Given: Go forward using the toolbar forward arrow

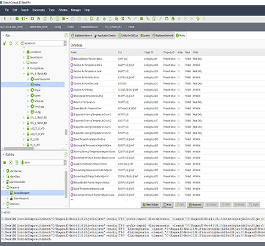Looking at the screenshot, I should 11,19.
